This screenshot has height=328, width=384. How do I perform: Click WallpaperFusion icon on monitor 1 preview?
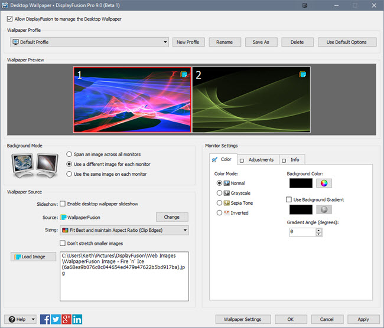pos(184,74)
